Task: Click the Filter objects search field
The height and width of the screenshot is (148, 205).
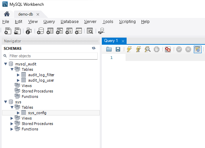Action: tap(53, 56)
